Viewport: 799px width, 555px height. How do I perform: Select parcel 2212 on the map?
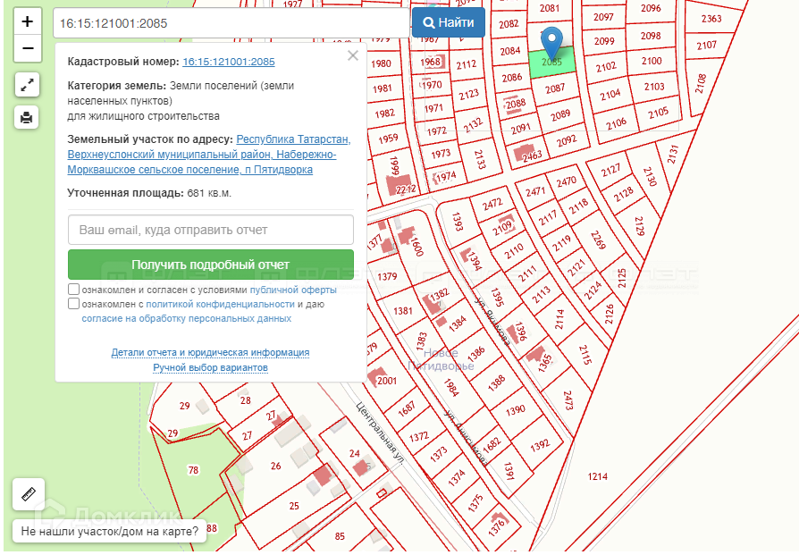pyautogui.click(x=406, y=189)
